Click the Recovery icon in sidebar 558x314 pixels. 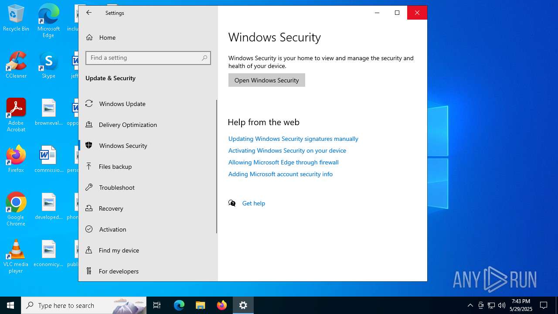pos(89,208)
